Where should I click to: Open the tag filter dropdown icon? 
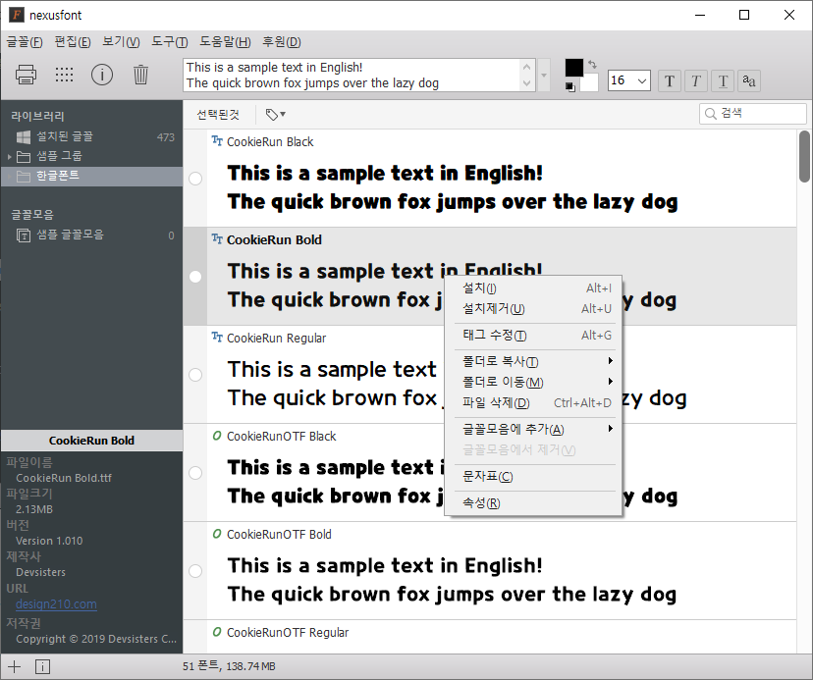(x=275, y=114)
